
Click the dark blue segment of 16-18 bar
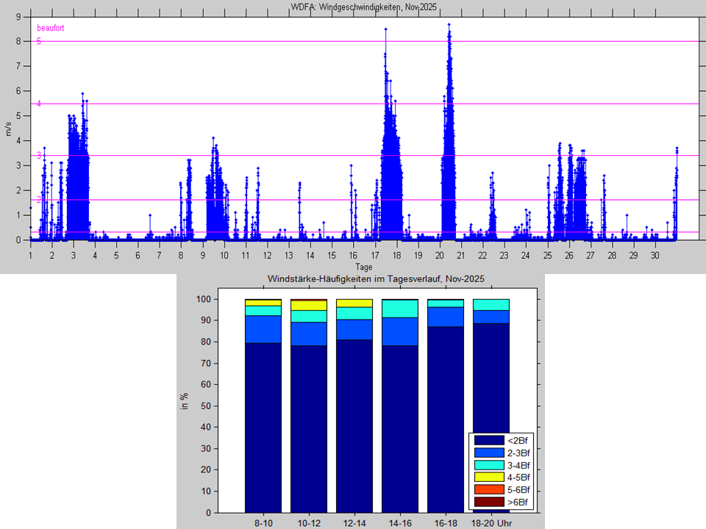click(445, 419)
